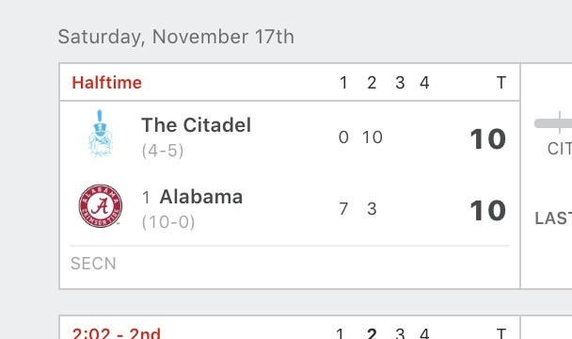The image size is (572, 339).
Task: Click the T total column header
Action: [501, 83]
